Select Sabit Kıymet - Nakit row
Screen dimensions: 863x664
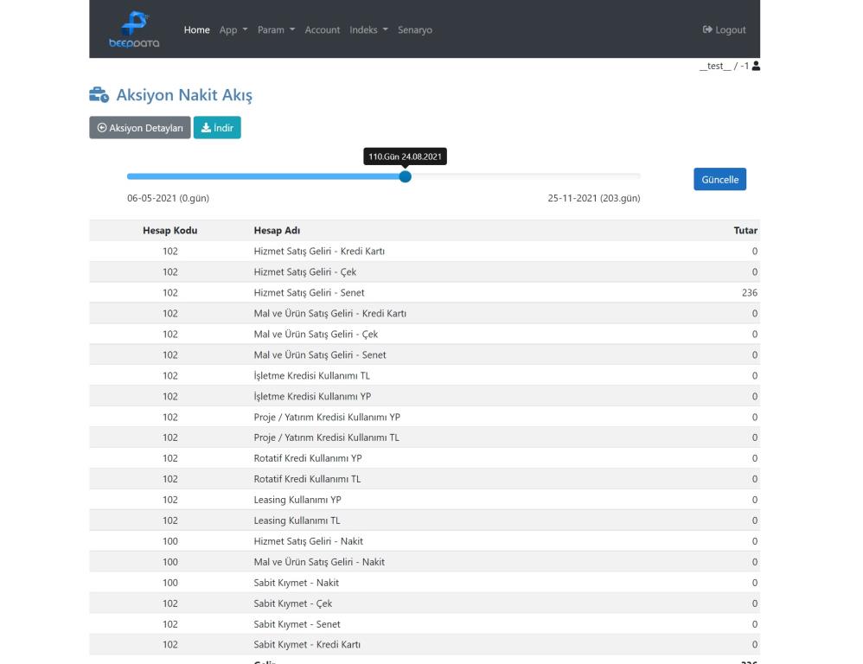coord(425,583)
